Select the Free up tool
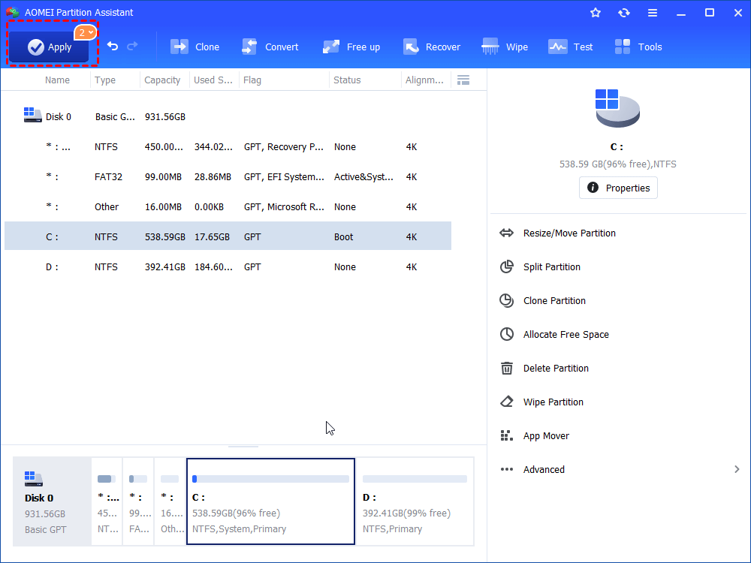This screenshot has width=751, height=563. pyautogui.click(x=351, y=47)
